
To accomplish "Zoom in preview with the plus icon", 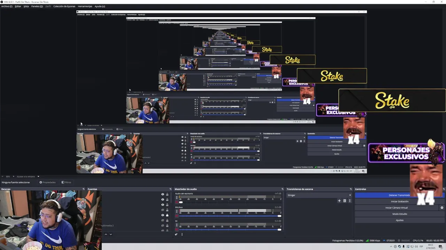I will (13, 176).
